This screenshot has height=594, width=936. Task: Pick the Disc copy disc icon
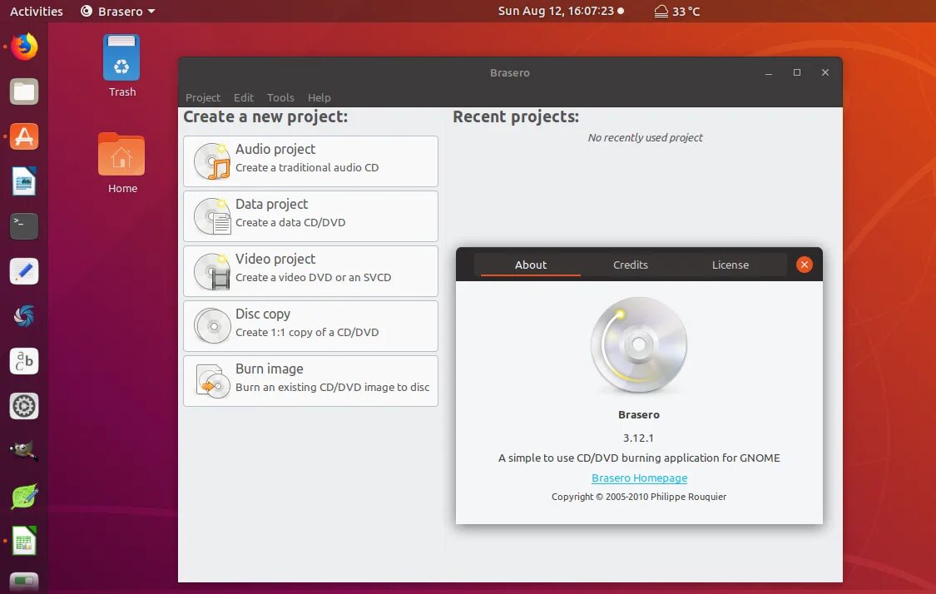pos(212,326)
